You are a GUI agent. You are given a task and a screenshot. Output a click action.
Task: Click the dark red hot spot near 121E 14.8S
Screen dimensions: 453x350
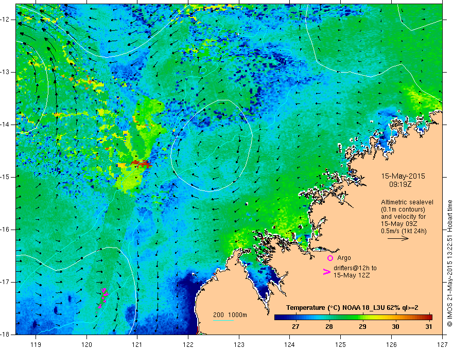(141, 164)
